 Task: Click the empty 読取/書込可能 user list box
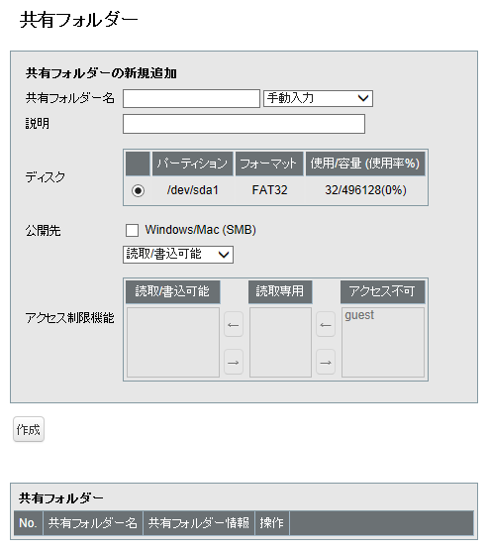173,342
